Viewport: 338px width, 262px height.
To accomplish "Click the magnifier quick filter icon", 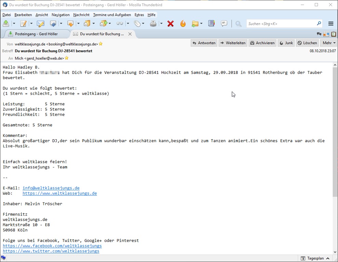I will (x=238, y=24).
